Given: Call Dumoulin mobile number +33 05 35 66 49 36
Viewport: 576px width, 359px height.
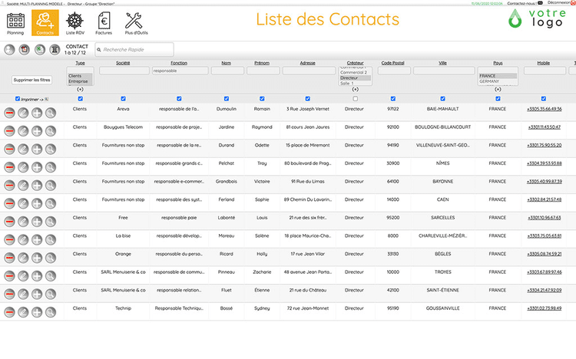Looking at the screenshot, I should 545,109.
